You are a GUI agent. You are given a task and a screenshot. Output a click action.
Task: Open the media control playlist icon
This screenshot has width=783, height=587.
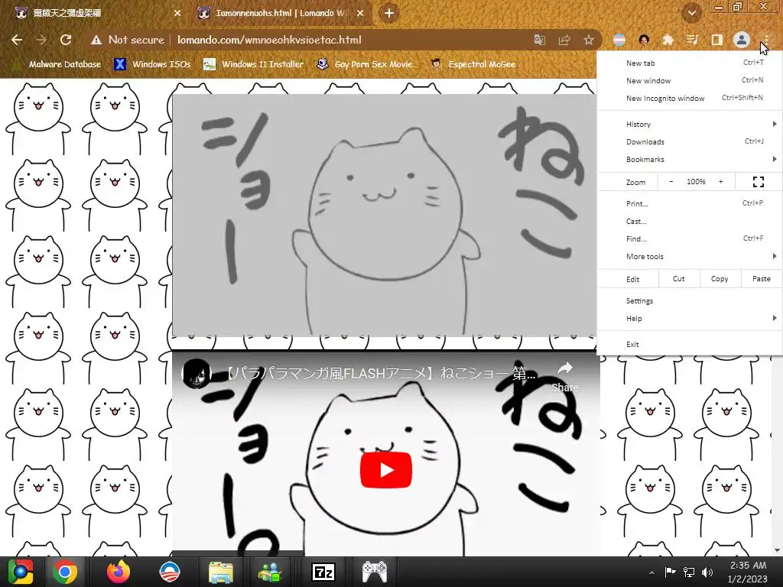click(x=692, y=40)
